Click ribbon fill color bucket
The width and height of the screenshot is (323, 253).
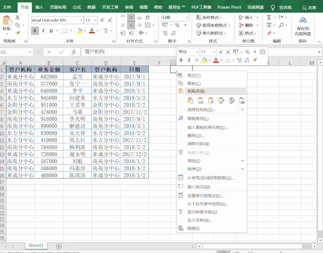pyautogui.click(x=80, y=31)
